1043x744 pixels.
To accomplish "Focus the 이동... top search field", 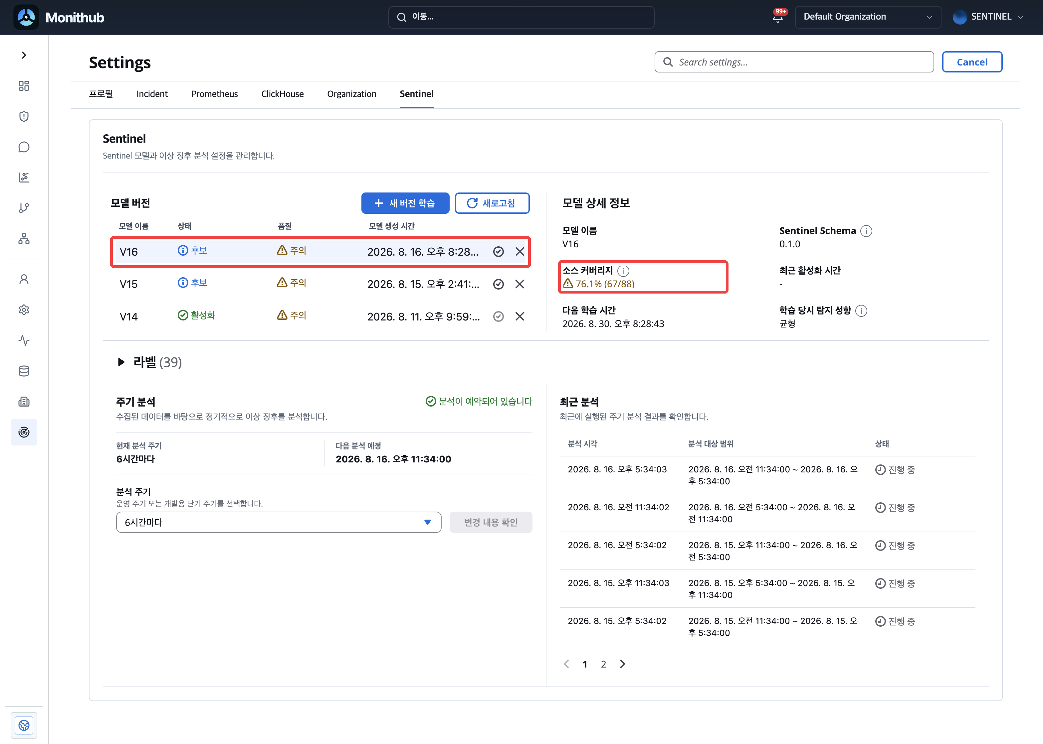I will 521,17.
